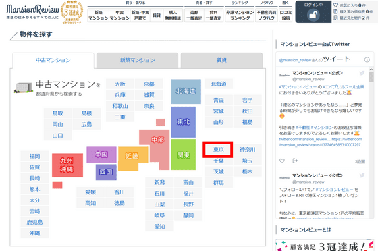Choose the 鹿児島 prefecture link

click(34, 222)
